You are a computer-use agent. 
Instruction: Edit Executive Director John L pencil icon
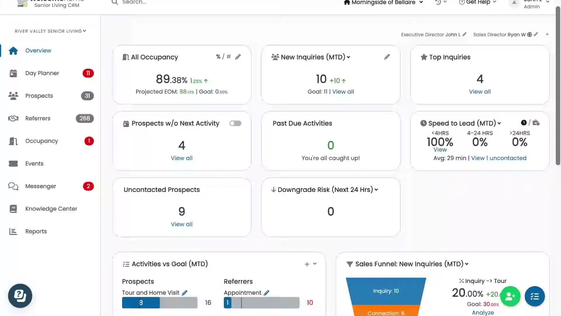tap(464, 34)
